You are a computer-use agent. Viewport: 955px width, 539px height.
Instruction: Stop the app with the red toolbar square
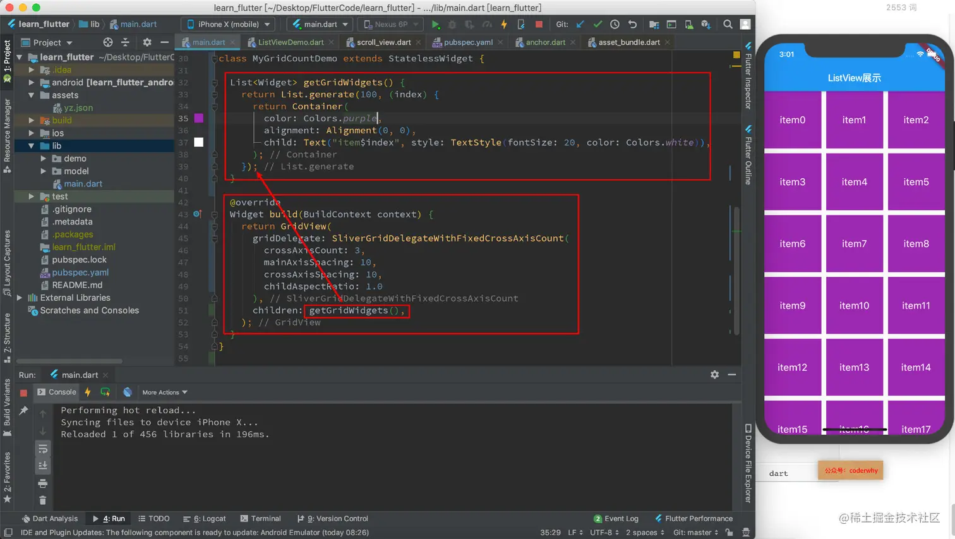click(x=539, y=25)
